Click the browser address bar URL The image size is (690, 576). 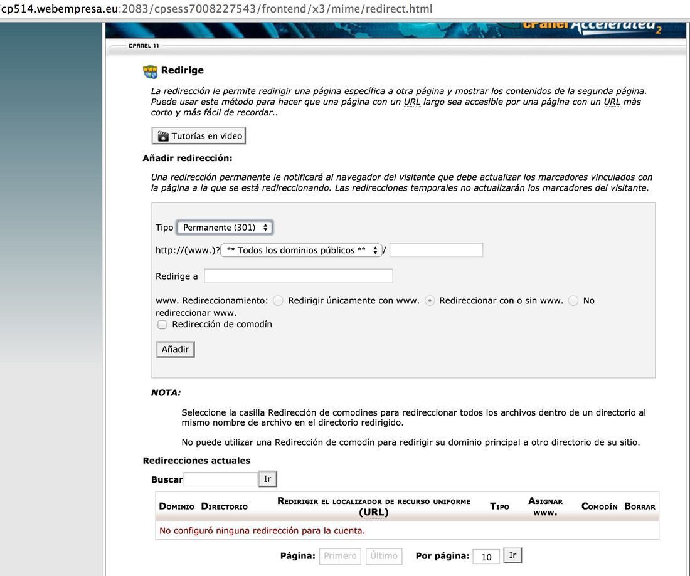216,9
